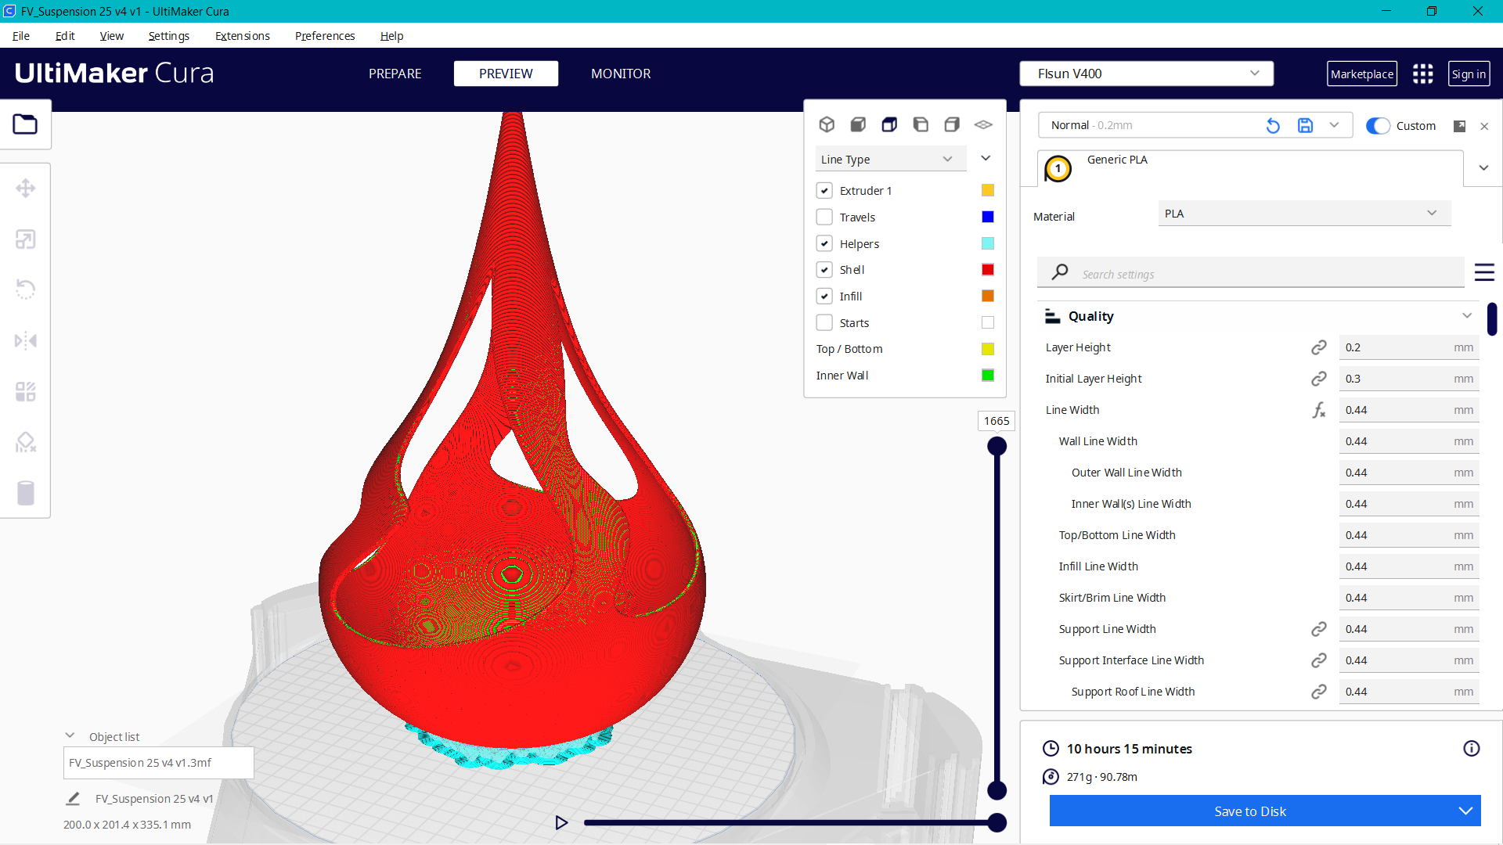
Task: Click the layer slider handle at 1665
Action: [997, 445]
